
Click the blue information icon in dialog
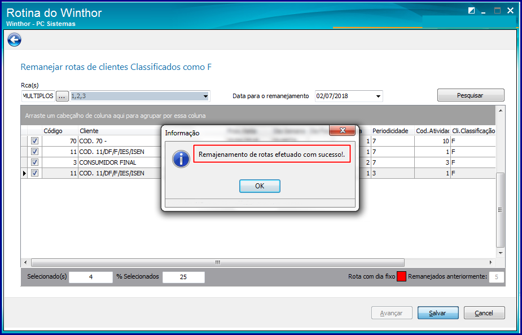(x=181, y=160)
